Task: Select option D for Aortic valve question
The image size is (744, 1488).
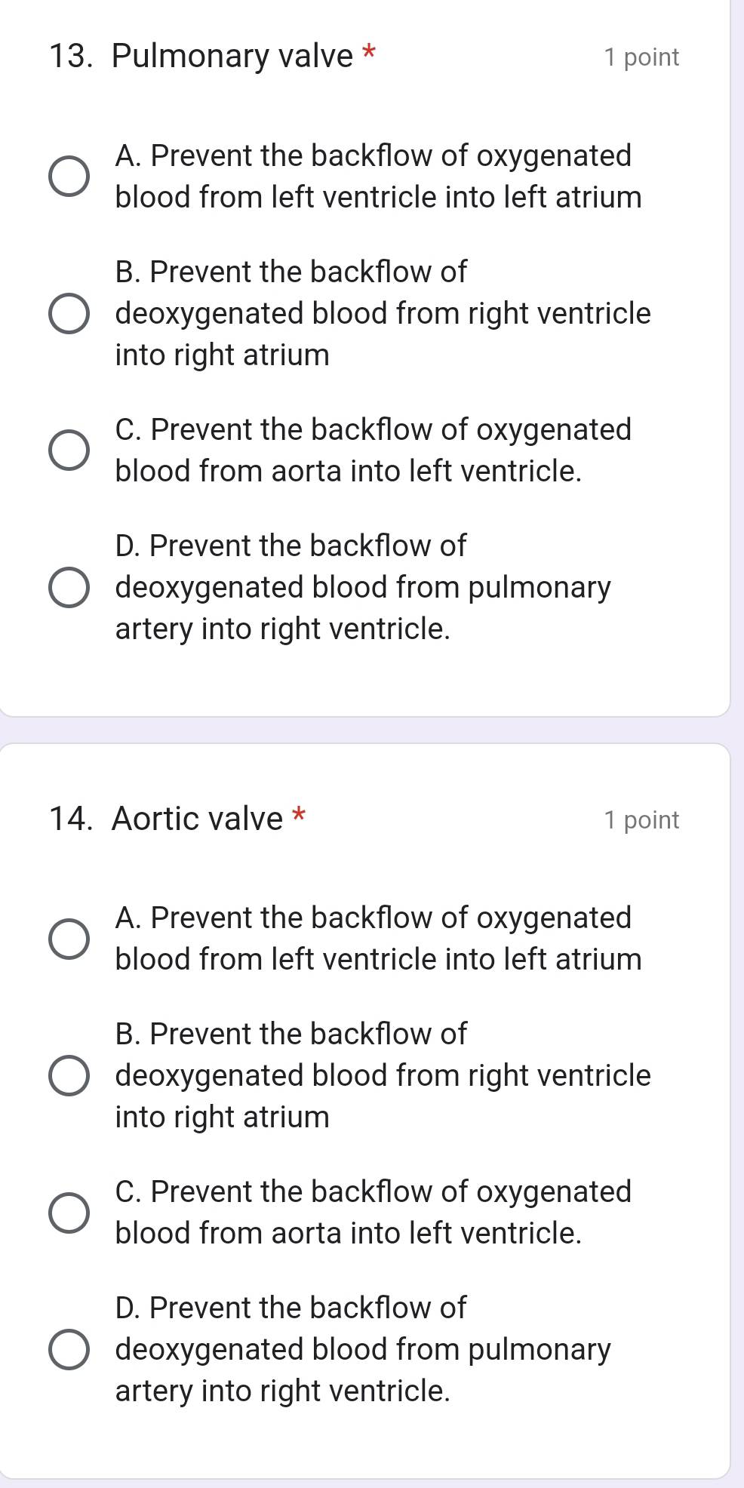Action: click(x=69, y=1348)
